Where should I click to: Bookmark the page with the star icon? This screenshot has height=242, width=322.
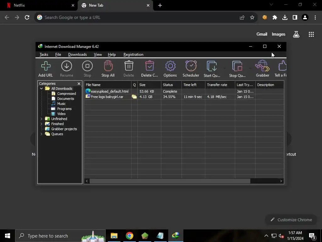pos(252,18)
